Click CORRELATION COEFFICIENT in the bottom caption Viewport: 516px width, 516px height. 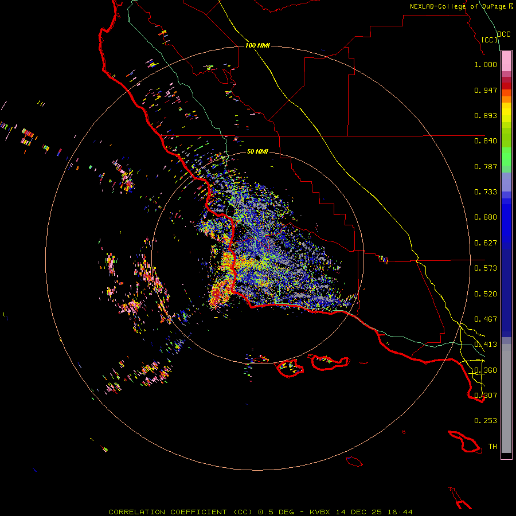coord(167,512)
